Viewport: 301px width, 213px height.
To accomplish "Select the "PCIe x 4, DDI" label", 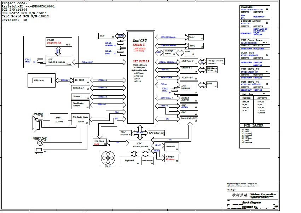I will (87, 62).
